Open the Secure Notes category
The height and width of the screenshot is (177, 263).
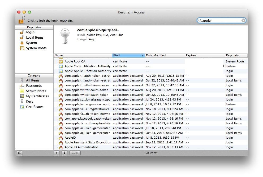coord(36,91)
